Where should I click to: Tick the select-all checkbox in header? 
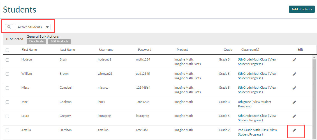pos(7,50)
